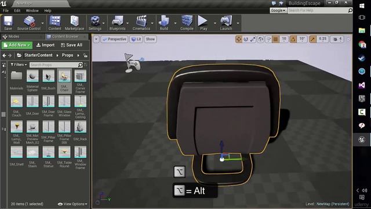
Task: Open View Options dropdown
Action: coord(72,204)
